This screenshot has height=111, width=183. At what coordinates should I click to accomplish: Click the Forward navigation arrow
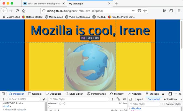[x=11, y=11]
